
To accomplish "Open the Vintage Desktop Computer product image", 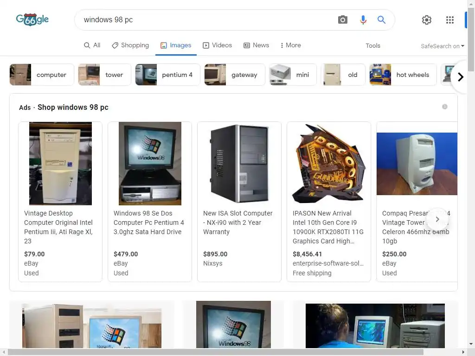I will 60,164.
